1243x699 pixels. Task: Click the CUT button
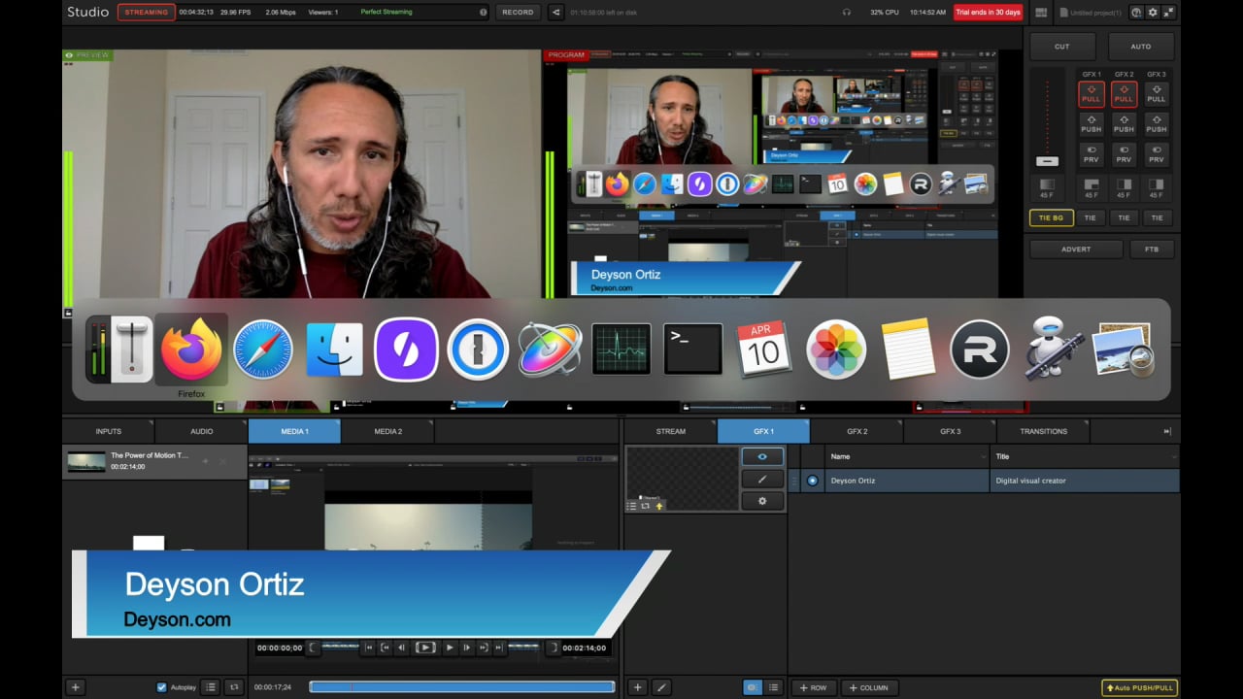[1062, 47]
